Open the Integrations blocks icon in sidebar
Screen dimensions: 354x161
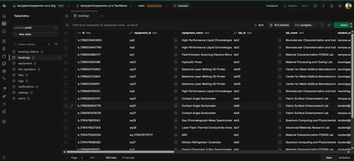(x=4, y=111)
